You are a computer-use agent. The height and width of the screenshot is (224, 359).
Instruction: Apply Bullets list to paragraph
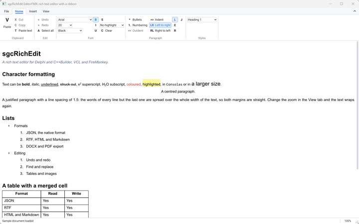(135, 19)
